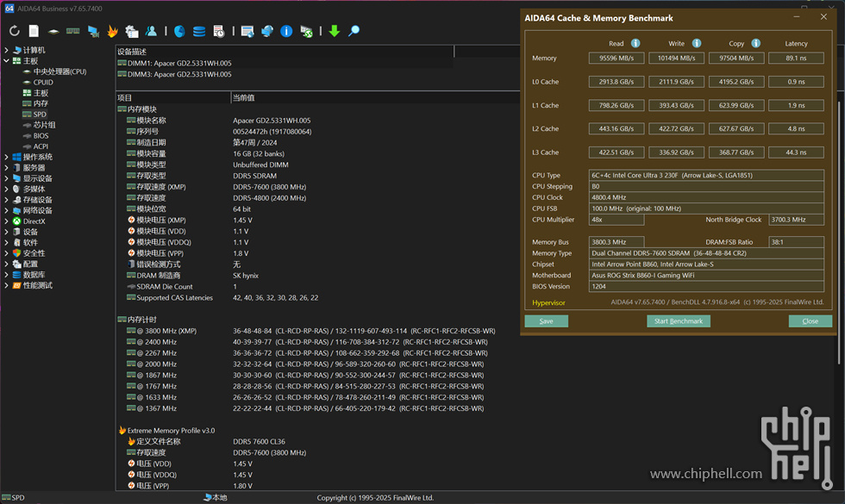This screenshot has height=504, width=845.
Task: Expand the 存储设备 tree node
Action: (x=7, y=200)
